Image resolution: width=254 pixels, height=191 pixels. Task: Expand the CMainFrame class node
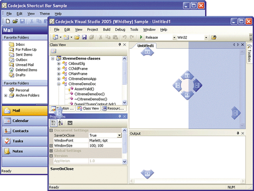(x=58, y=74)
